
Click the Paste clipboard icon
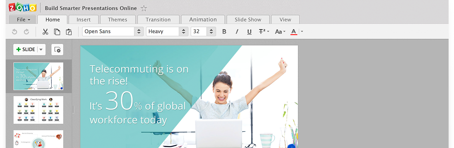coord(69,32)
